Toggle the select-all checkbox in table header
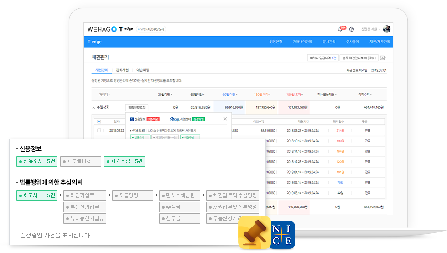 99,122
